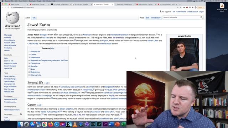Screen dimensions: 228x128
Task: Open Safari from the Dock
Action: coord(57,124)
